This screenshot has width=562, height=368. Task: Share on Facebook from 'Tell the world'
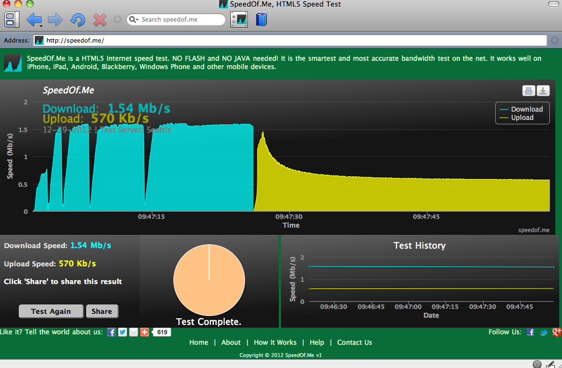tap(112, 332)
